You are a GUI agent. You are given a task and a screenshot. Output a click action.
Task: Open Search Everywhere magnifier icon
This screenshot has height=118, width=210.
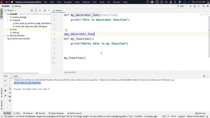203,6
